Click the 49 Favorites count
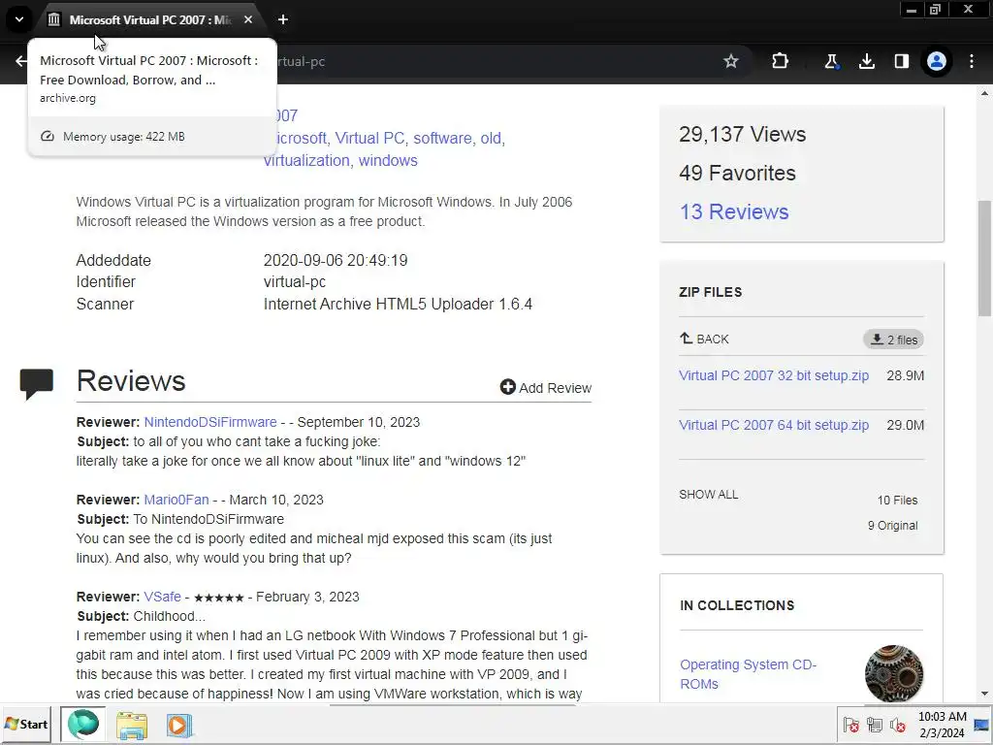This screenshot has height=745, width=993. (737, 173)
